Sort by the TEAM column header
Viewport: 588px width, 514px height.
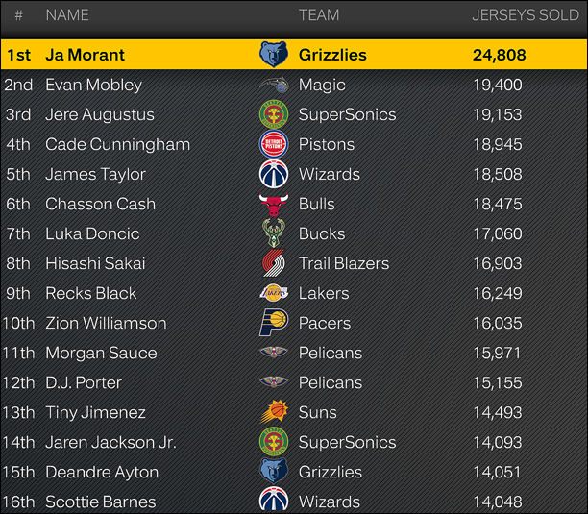click(x=319, y=15)
